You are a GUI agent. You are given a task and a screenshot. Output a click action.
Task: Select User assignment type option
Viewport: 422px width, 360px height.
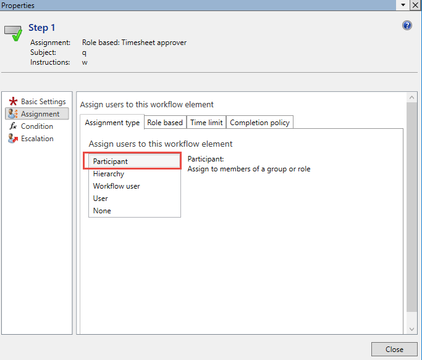click(x=101, y=198)
